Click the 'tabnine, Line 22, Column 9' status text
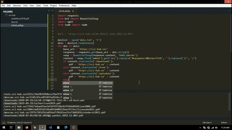Screen dimensions: 232x130 click(x=19, y=123)
